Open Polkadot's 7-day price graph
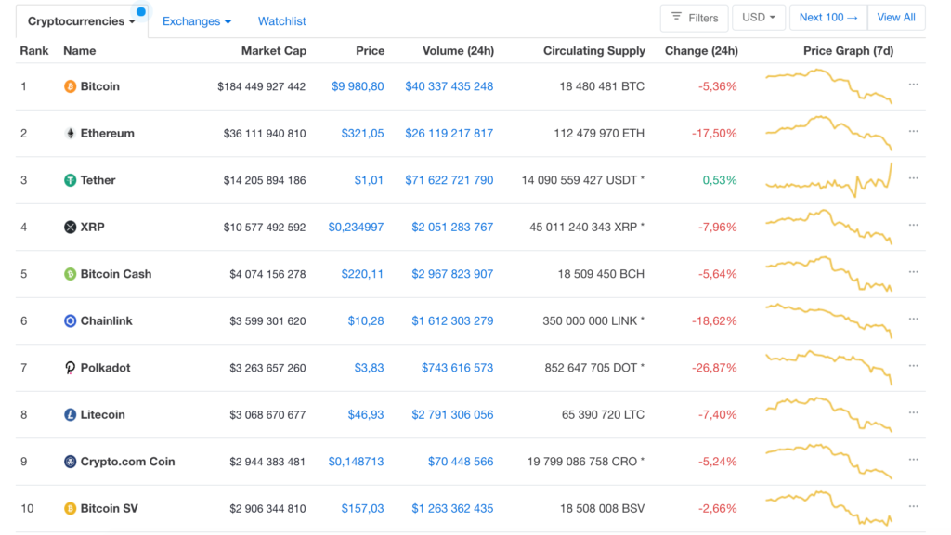951x535 pixels. click(x=829, y=368)
